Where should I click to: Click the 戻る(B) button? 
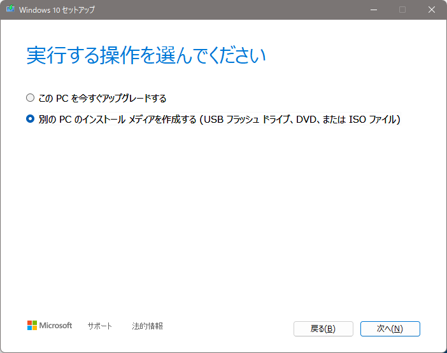click(x=323, y=329)
